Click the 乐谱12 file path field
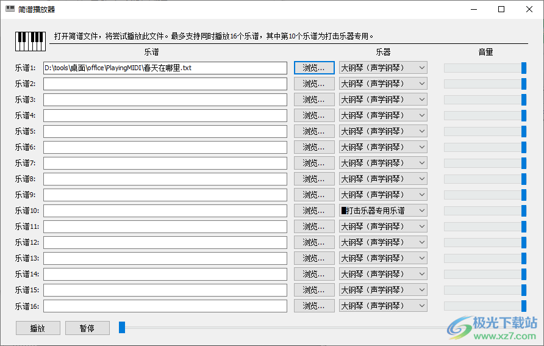Viewport: 544px width, 346px height. [165, 243]
